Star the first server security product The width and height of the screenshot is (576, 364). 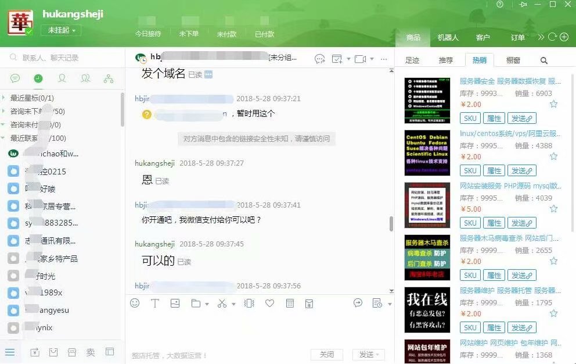click(553, 104)
